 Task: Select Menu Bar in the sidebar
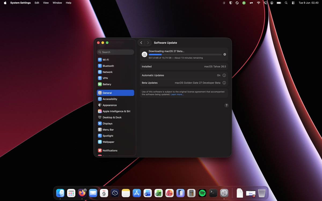coord(115,130)
